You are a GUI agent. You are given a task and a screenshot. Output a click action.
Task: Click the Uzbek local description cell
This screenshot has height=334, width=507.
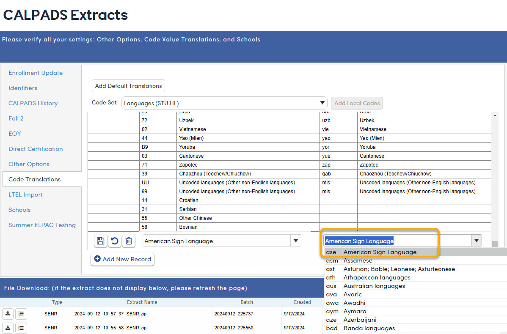click(248, 120)
